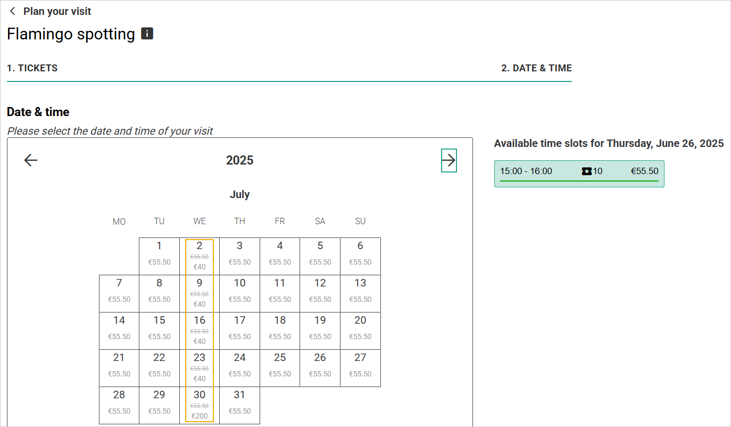Click the info icon beside Flamingo spotting
731x427 pixels.
[147, 34]
